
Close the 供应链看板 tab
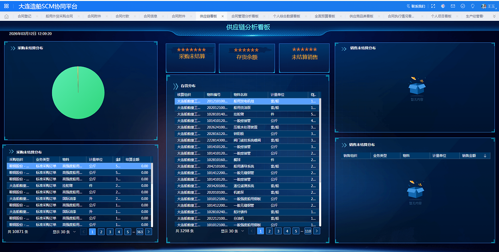[x=223, y=16]
